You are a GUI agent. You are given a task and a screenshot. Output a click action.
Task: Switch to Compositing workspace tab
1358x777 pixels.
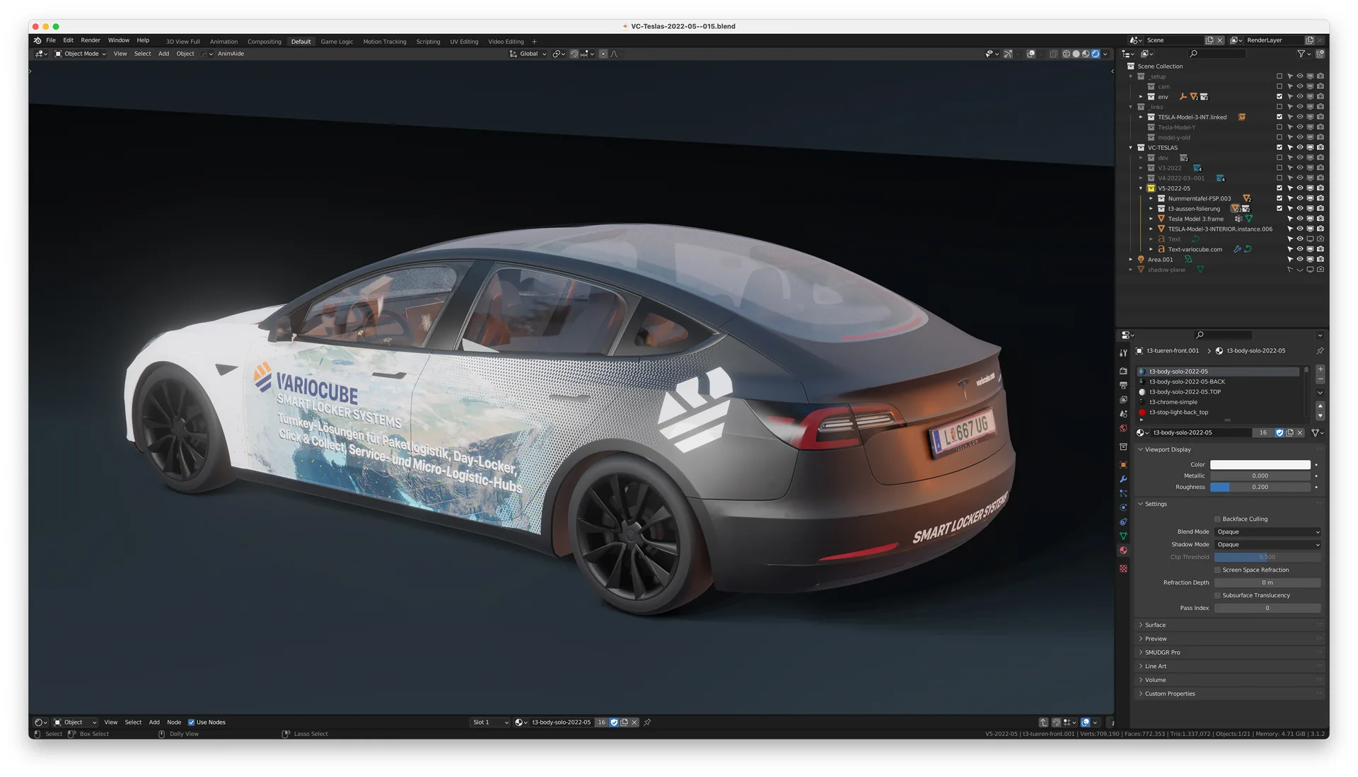point(265,42)
